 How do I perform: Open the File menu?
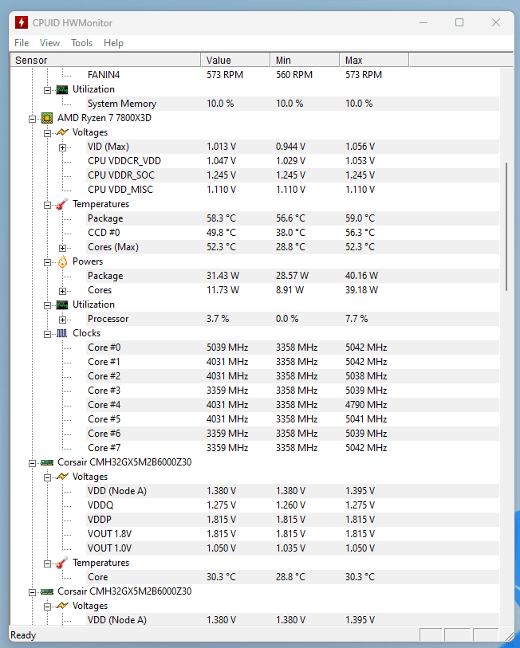coord(22,43)
